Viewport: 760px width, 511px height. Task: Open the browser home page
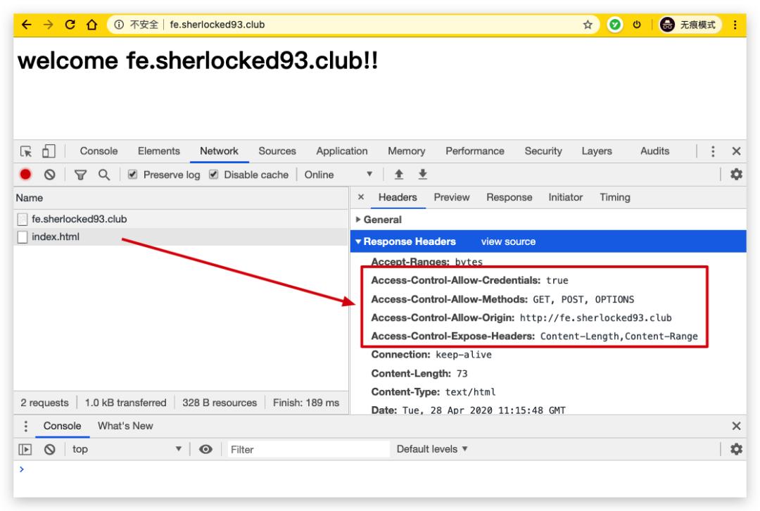91,24
